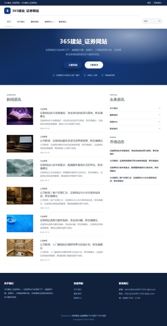The height and width of the screenshot is (326, 167).
Task: Open 市场动态 sidebar item about 客户反馈汇总
Action: point(133,179)
